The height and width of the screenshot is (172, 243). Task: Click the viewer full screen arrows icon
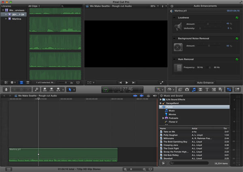[162, 82]
